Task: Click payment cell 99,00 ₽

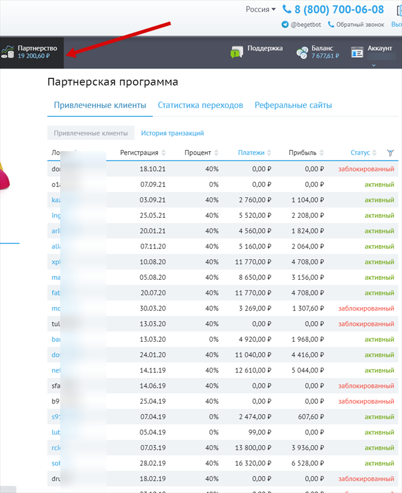Action: [x=260, y=432]
